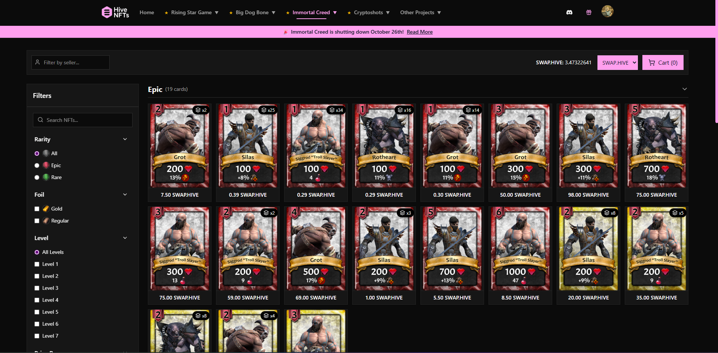
Task: Select the Epic rarity radio button
Action: coord(37,165)
